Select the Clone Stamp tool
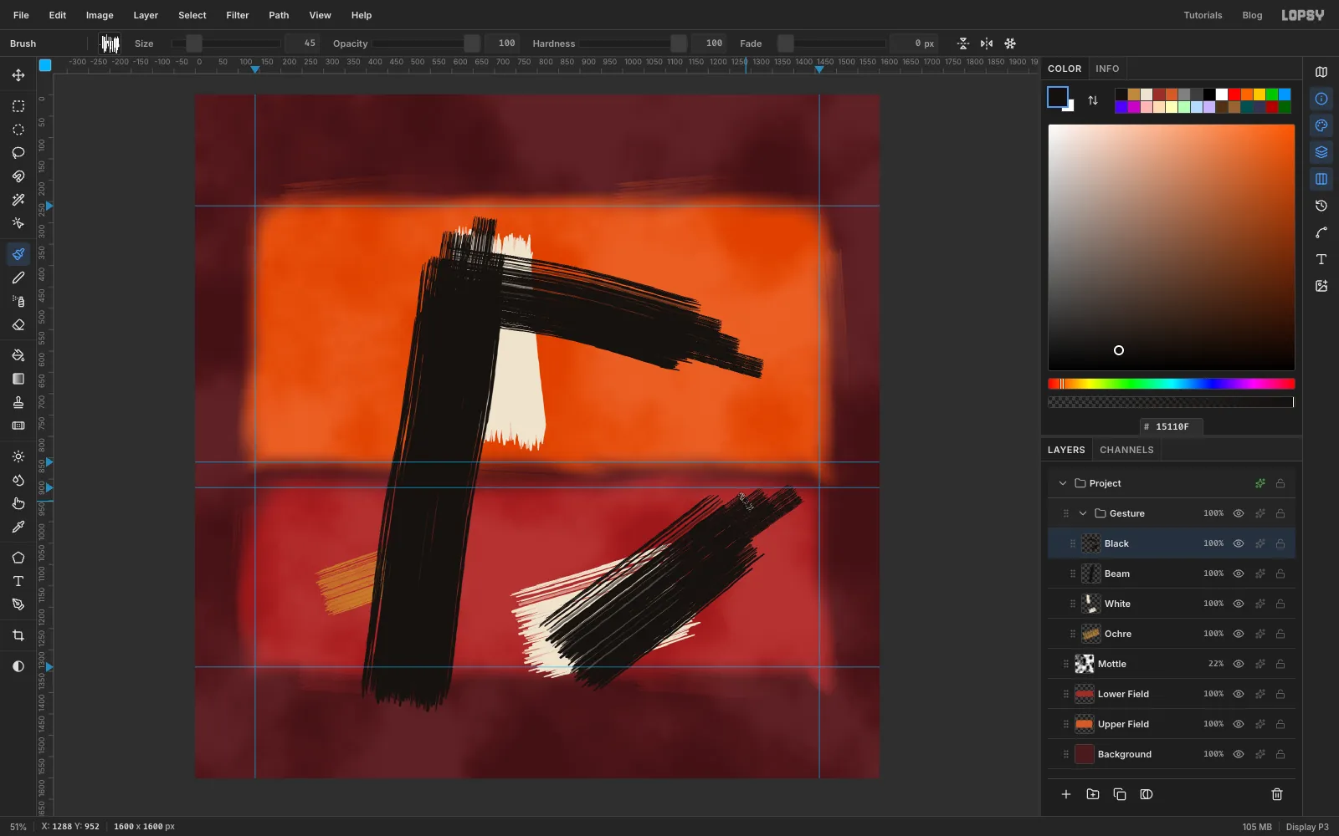The image size is (1339, 836). 18,402
